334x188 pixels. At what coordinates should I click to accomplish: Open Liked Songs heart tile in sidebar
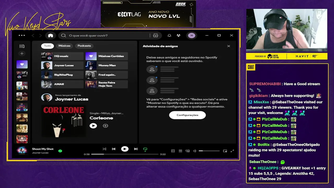[x=22, y=64]
